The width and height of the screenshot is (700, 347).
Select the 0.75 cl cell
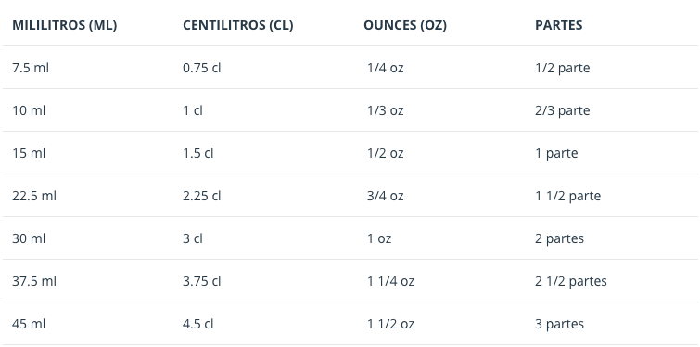pos(202,68)
